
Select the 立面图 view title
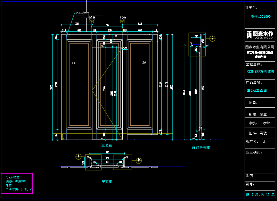[107, 145]
